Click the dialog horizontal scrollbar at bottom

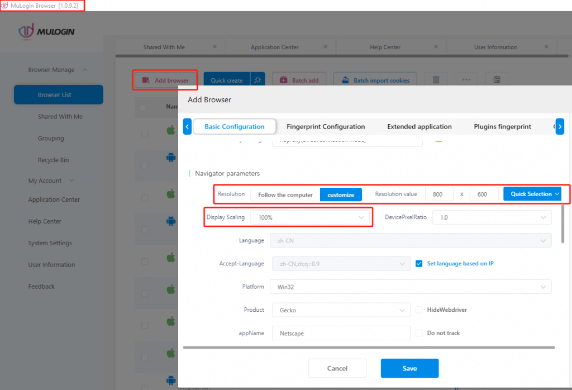click(x=369, y=348)
